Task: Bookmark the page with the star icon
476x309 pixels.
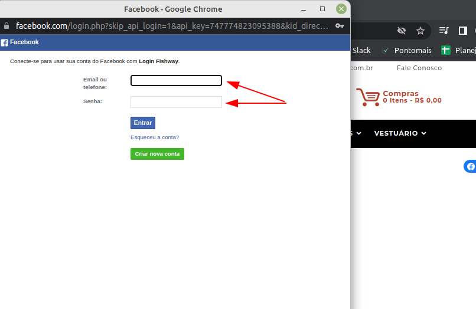Action: click(420, 31)
